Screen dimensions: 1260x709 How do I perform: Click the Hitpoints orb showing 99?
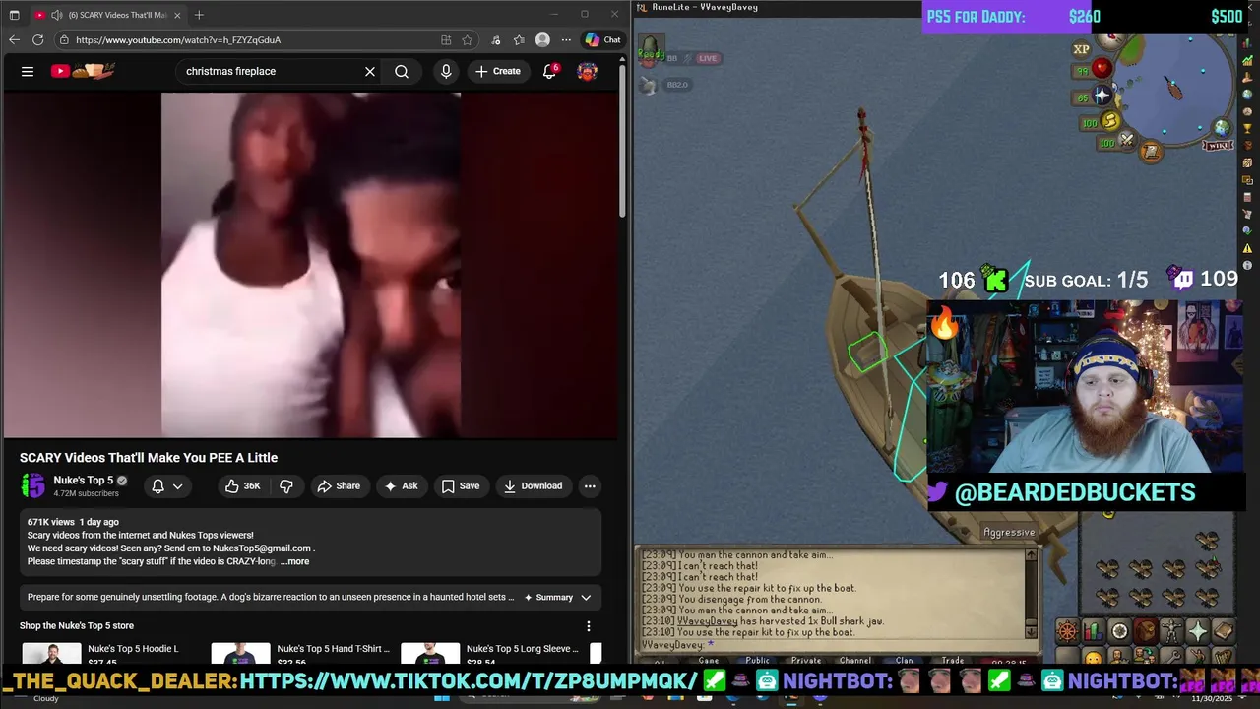click(x=1094, y=70)
